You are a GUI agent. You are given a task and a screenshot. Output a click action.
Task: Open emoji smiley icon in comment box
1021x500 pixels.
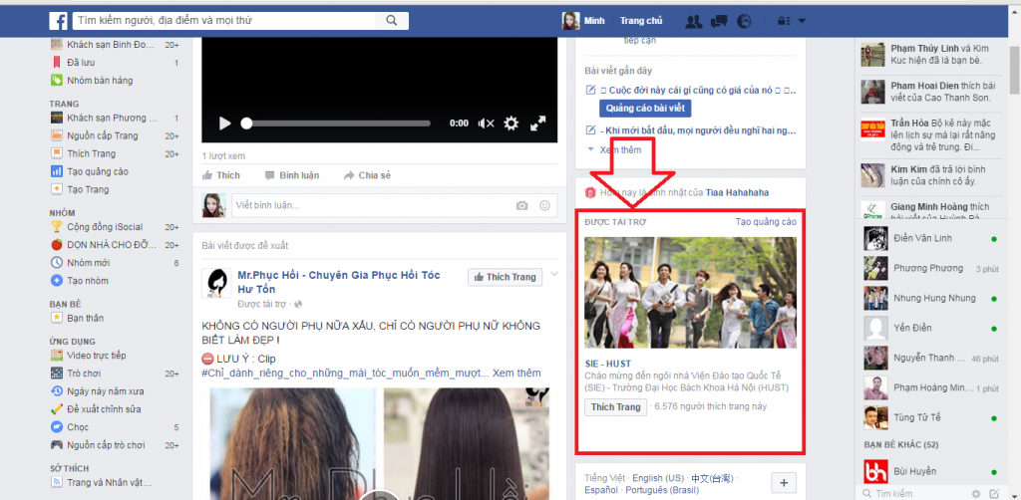coord(544,205)
